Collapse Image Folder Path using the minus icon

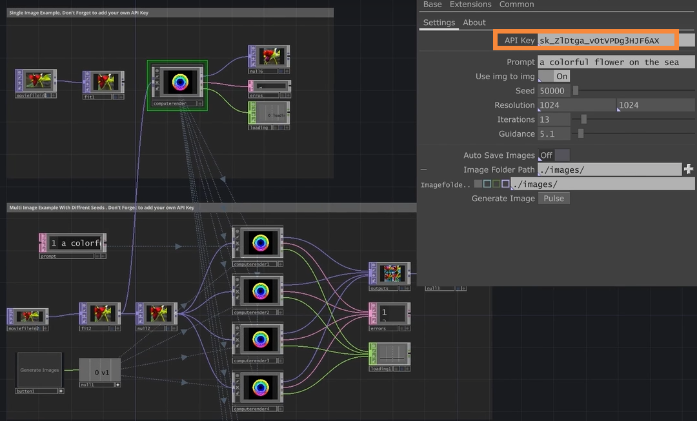coord(423,169)
